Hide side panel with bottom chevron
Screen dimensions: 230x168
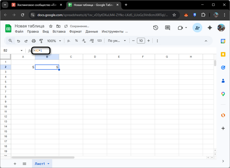coord(223,161)
